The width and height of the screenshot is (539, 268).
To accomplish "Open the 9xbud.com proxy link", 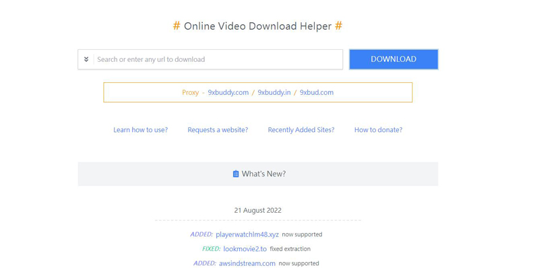I will click(317, 92).
